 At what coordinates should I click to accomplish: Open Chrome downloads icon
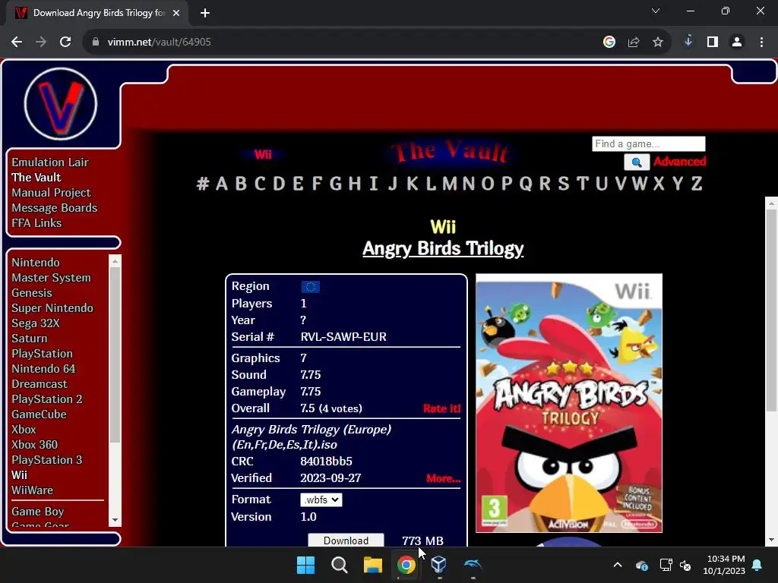click(688, 42)
